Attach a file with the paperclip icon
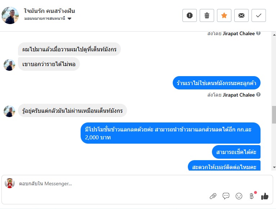 point(213,196)
